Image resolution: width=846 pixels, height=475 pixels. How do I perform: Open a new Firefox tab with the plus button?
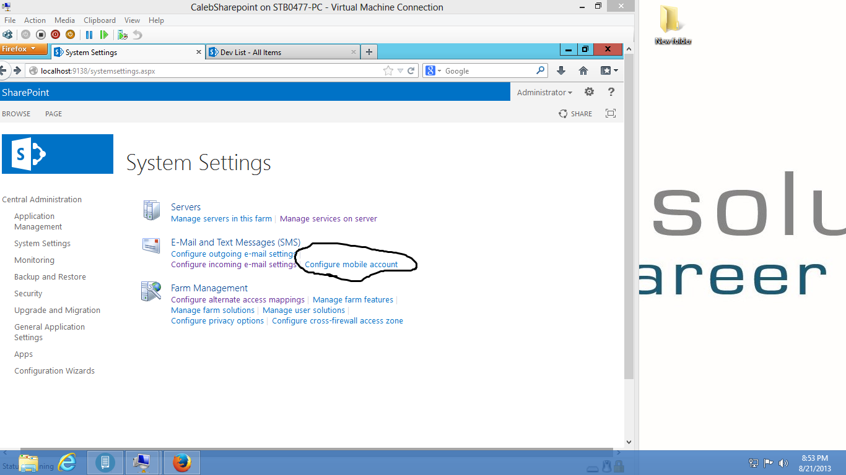point(369,52)
